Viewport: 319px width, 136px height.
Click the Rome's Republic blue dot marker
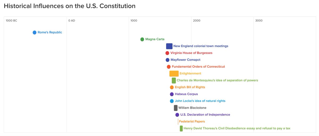(x=35, y=32)
